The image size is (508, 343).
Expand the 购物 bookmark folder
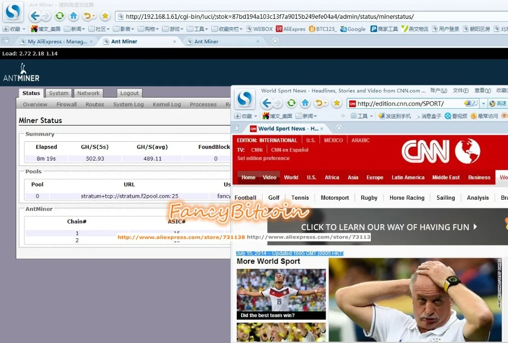(148, 29)
